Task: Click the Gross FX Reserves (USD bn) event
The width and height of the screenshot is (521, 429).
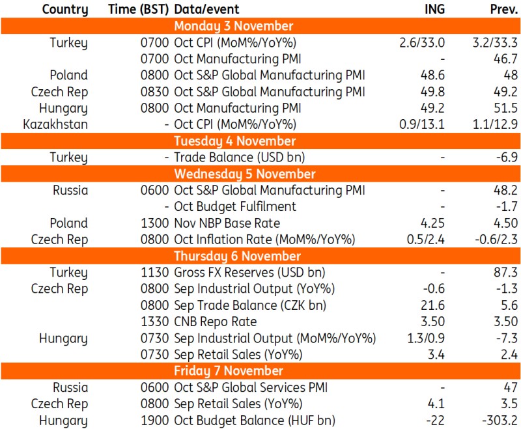Action: pos(249,272)
